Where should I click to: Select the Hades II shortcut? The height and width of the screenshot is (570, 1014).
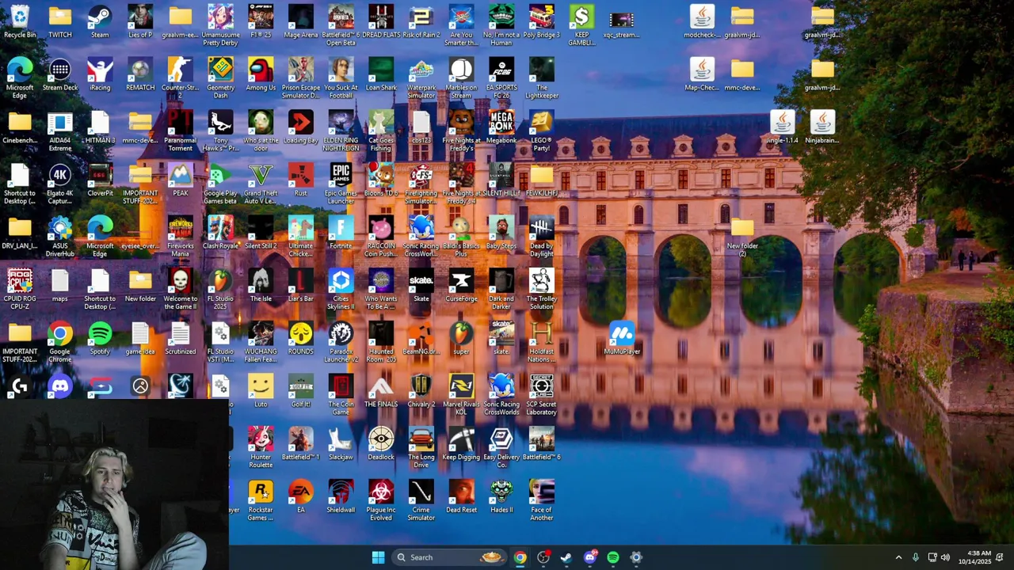coord(501,496)
